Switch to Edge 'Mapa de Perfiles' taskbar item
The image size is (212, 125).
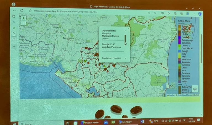pos(91,123)
